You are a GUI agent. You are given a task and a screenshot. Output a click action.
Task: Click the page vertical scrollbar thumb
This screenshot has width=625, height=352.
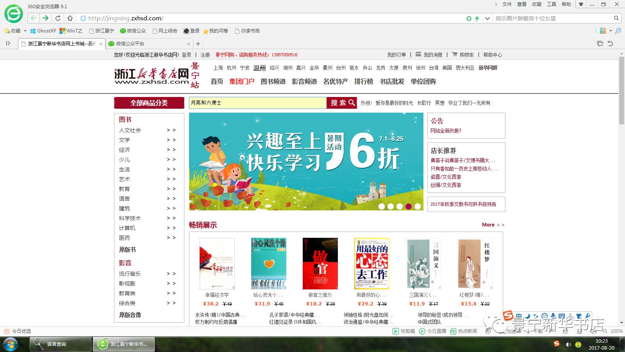(621, 91)
